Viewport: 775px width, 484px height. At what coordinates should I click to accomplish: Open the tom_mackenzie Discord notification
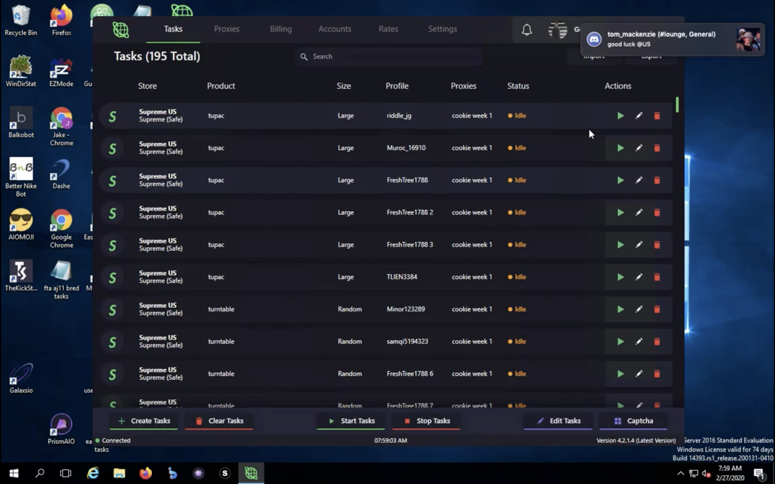click(x=672, y=39)
